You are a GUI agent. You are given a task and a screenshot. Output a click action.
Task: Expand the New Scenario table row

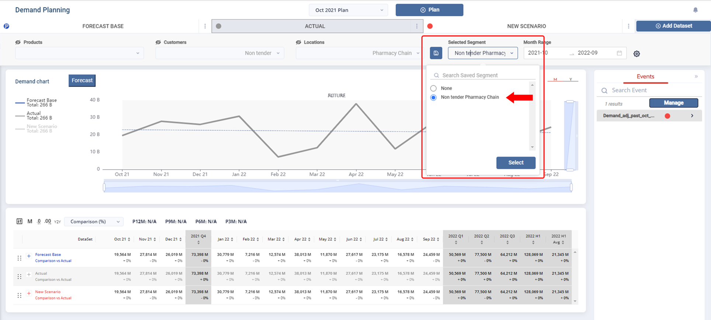pyautogui.click(x=29, y=293)
